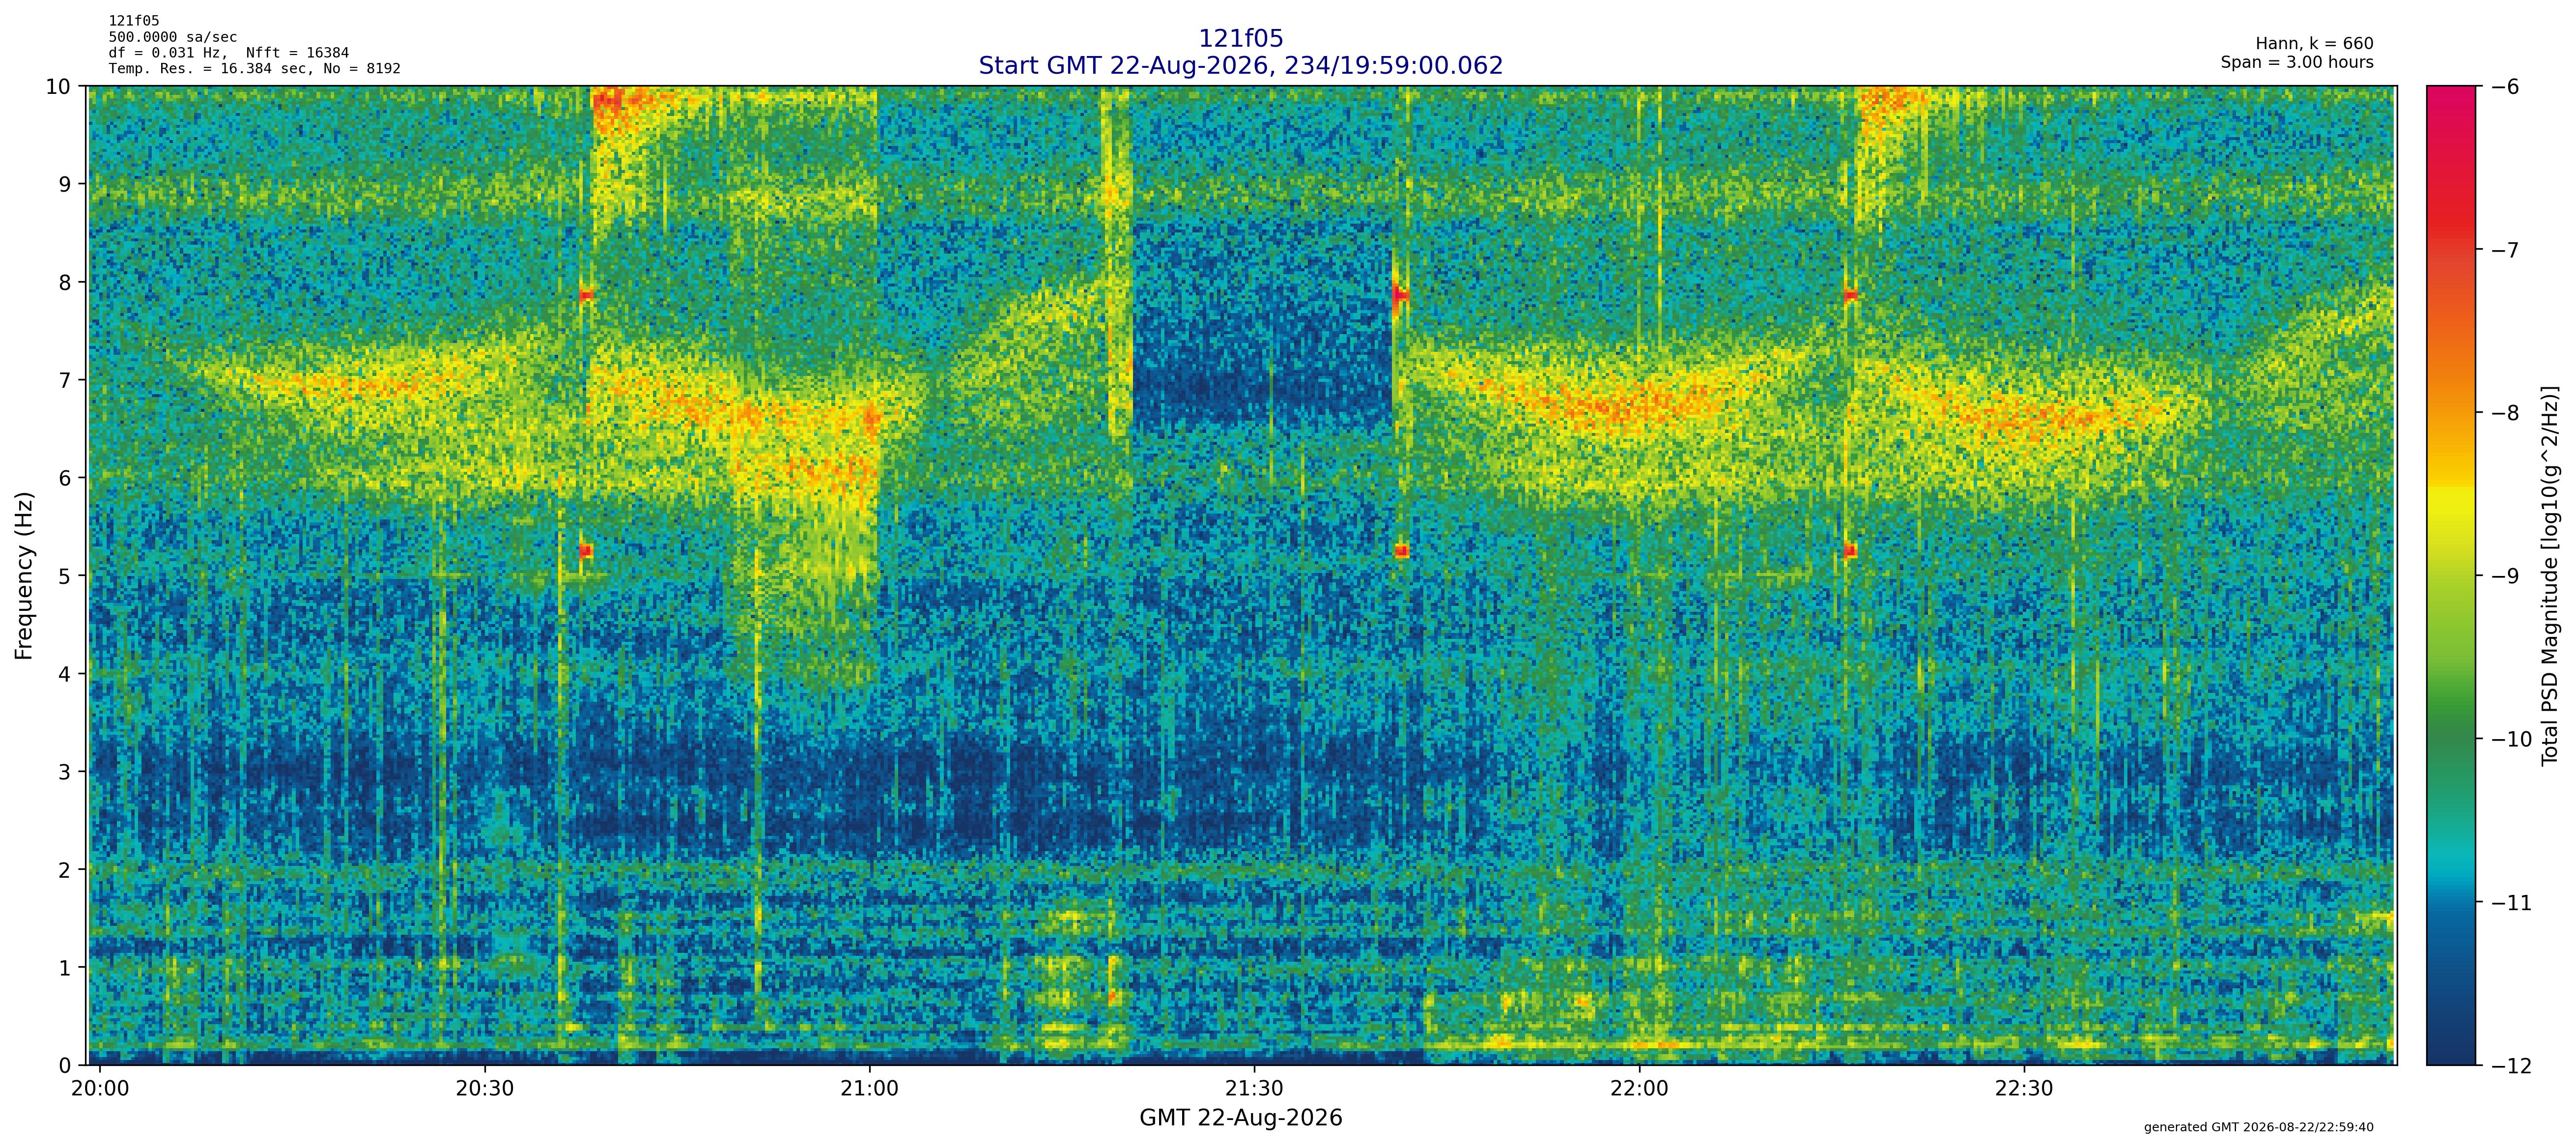This screenshot has height=1148, width=2576.
Task: Click the colorbar tick label "−9"
Action: [2505, 577]
